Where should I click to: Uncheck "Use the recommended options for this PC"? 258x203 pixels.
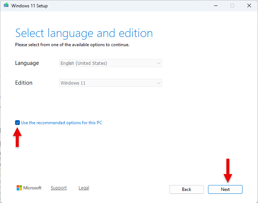17,123
